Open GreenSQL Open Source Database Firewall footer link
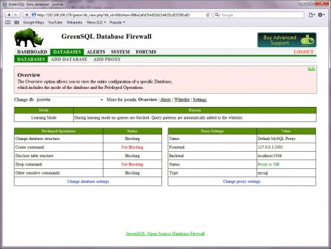Viewport: 331px width, 249px height. click(x=165, y=234)
